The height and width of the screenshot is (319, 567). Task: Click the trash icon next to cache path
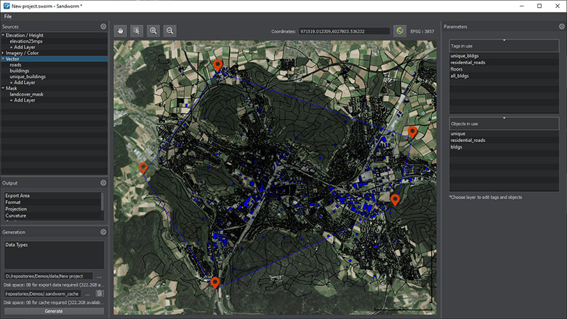tap(100, 293)
